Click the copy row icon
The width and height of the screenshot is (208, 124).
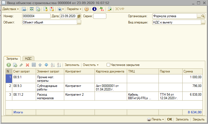15,65
